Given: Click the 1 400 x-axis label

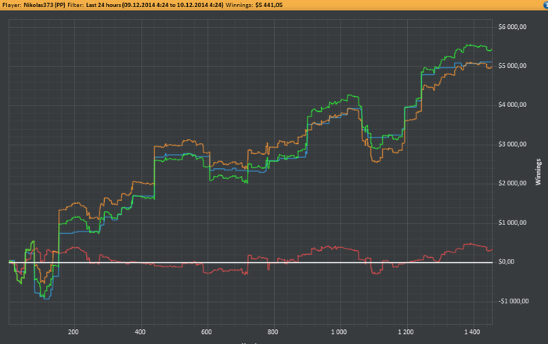Looking at the screenshot, I should (x=472, y=332).
